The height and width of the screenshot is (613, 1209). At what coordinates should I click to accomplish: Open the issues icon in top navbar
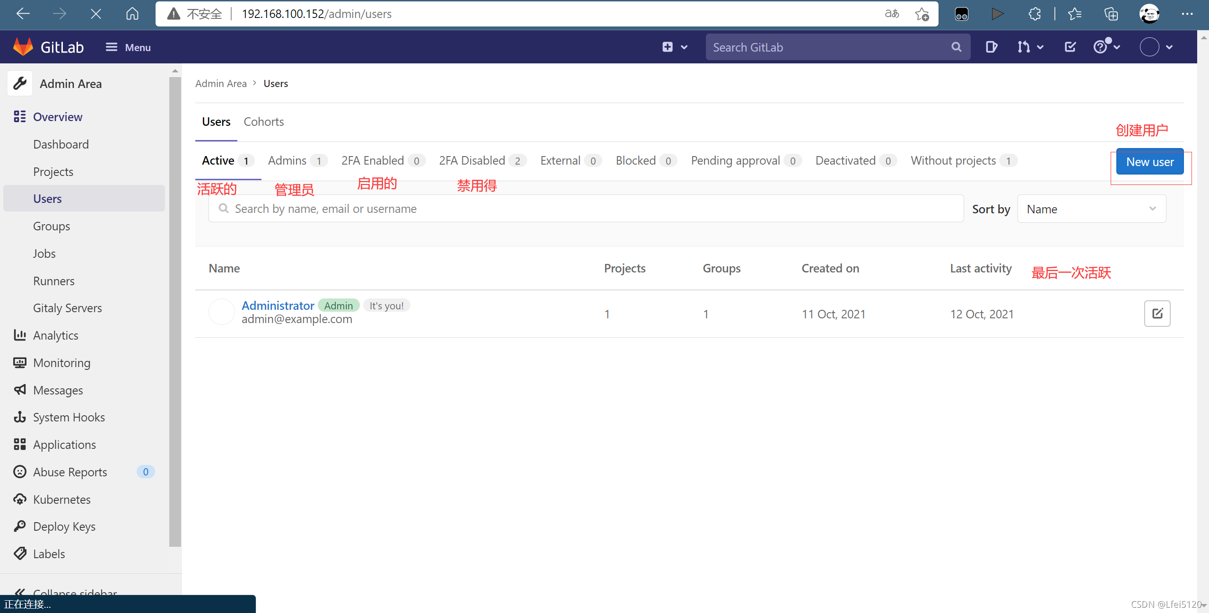991,47
